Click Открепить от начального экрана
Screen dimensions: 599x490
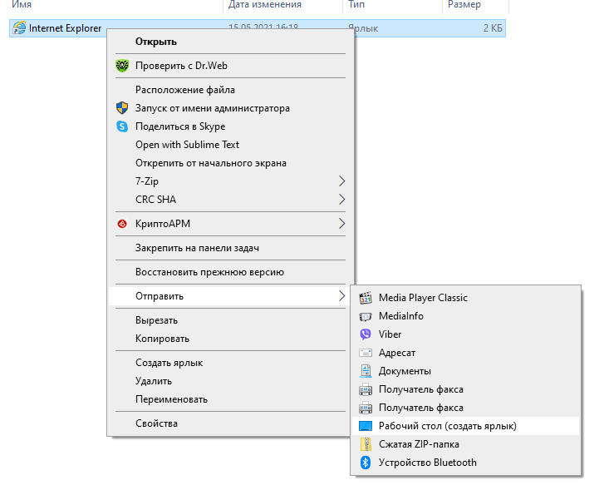tap(230, 163)
